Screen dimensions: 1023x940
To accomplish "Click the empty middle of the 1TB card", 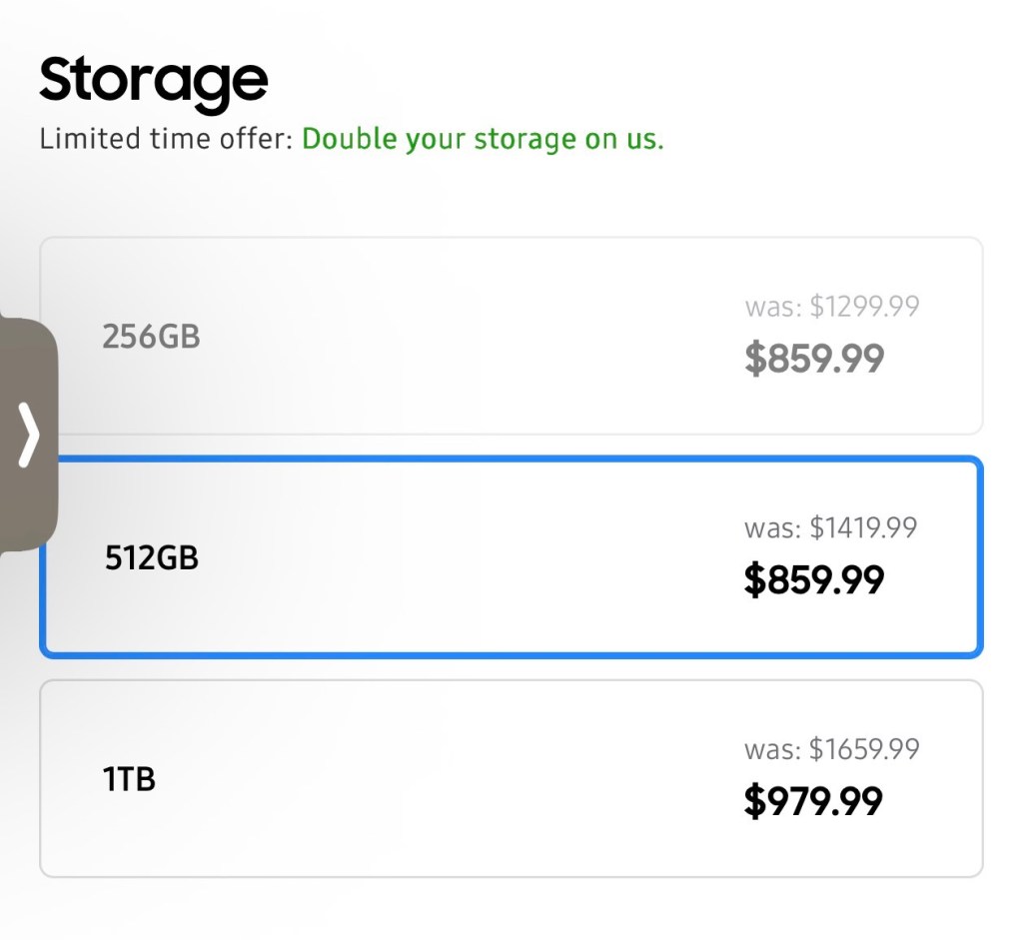I will [x=450, y=779].
